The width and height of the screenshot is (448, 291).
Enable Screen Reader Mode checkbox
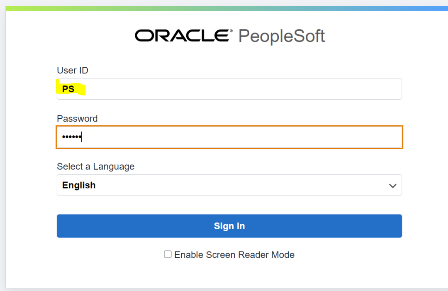point(168,254)
